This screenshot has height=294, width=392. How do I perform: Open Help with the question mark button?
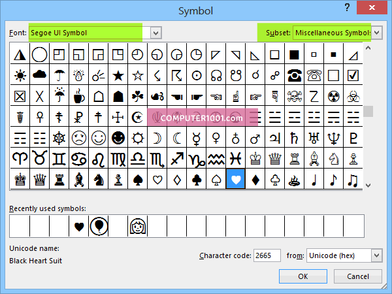[347, 7]
